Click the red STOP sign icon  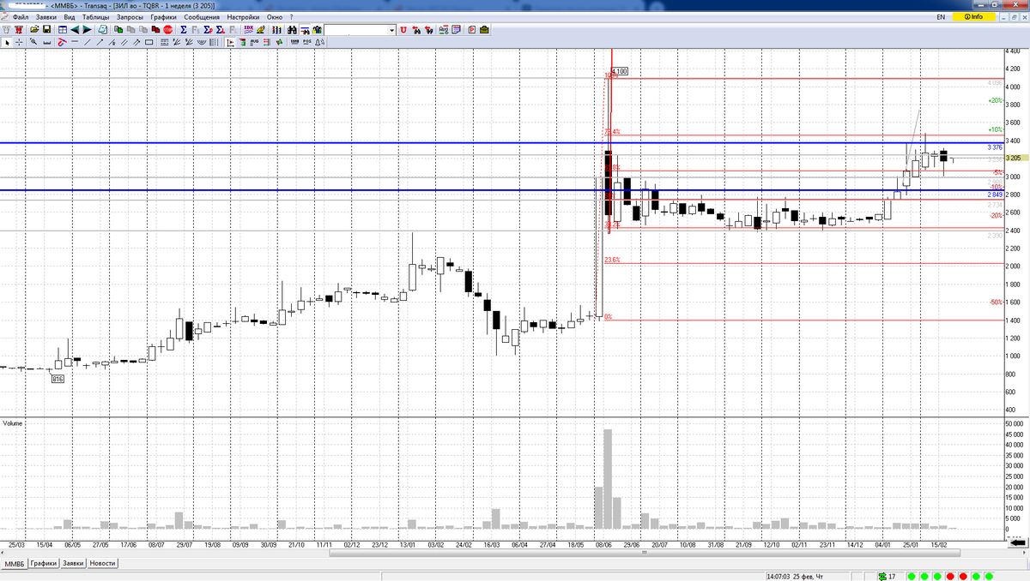tap(167, 30)
